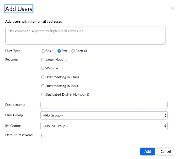Tick Host meeting in India
This screenshot has width=179, height=159.
coord(43,86)
